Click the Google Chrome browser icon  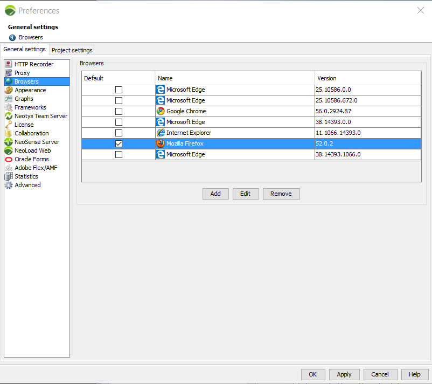(161, 111)
